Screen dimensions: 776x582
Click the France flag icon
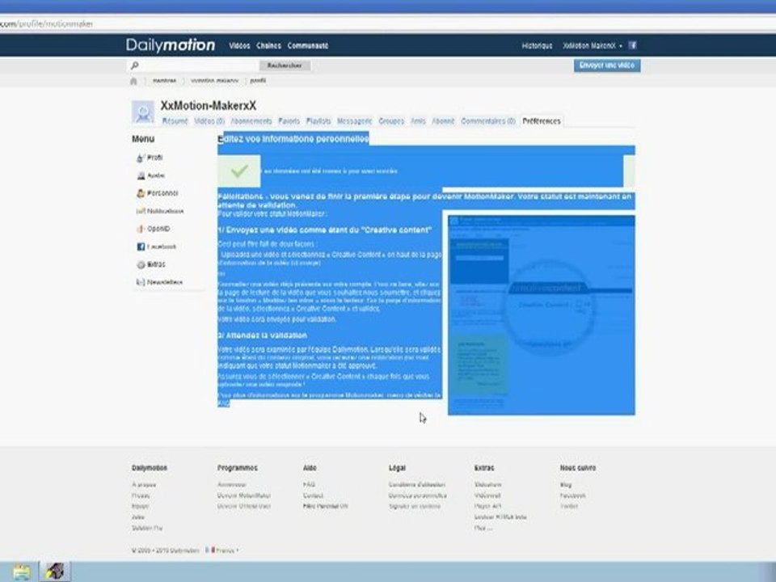[210, 550]
